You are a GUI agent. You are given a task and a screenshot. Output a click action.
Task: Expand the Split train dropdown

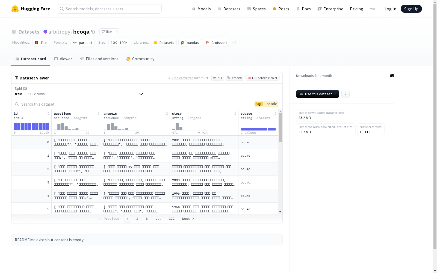79,91
